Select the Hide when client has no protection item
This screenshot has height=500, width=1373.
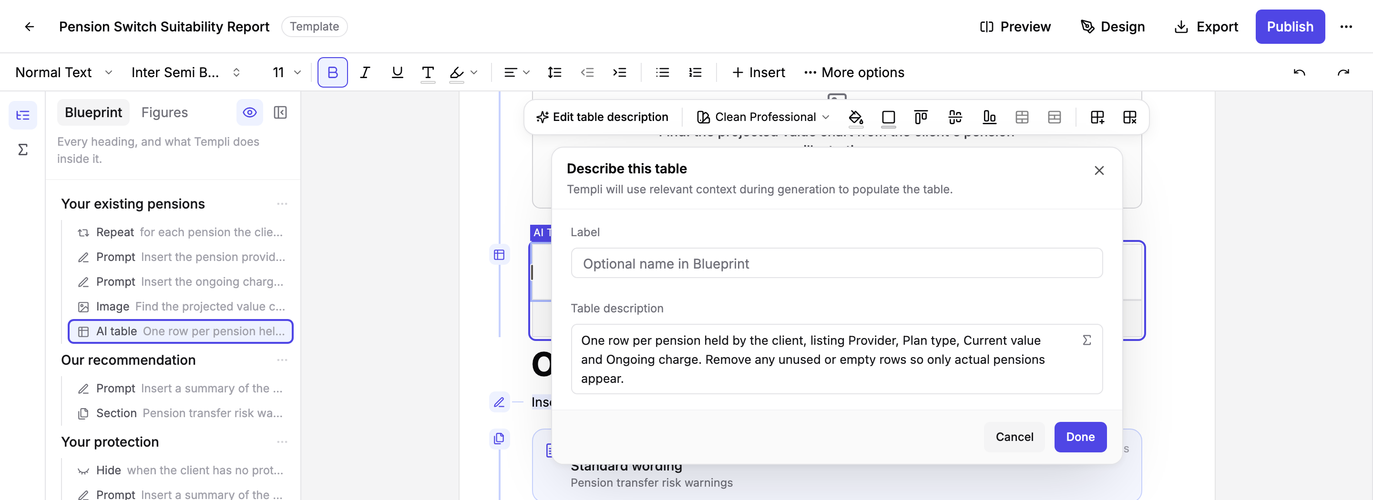point(181,470)
